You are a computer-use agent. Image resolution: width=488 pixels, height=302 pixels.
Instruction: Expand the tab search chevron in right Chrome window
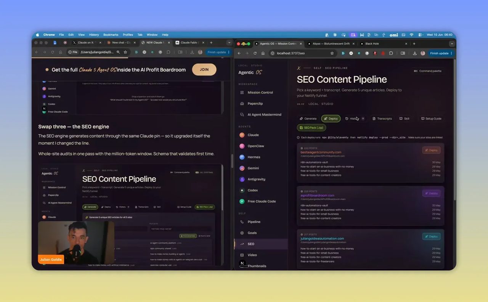click(452, 43)
